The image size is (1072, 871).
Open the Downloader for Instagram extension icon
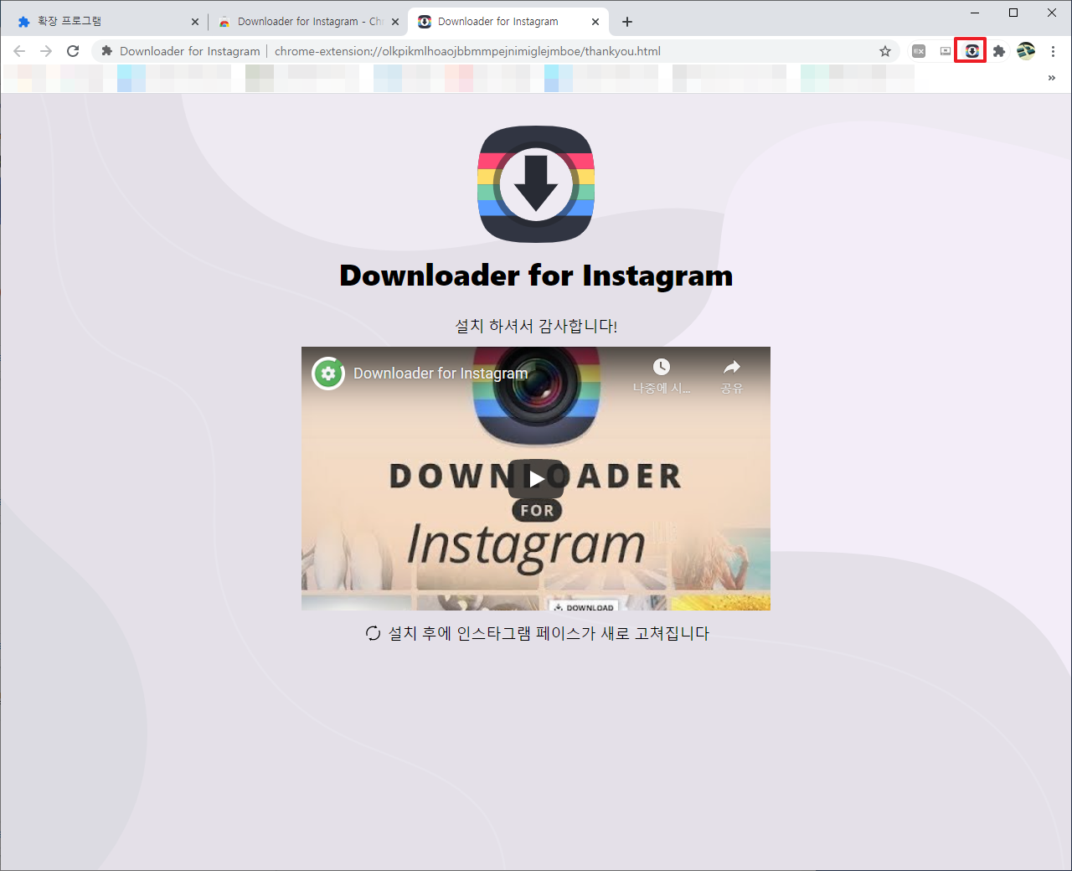[971, 51]
